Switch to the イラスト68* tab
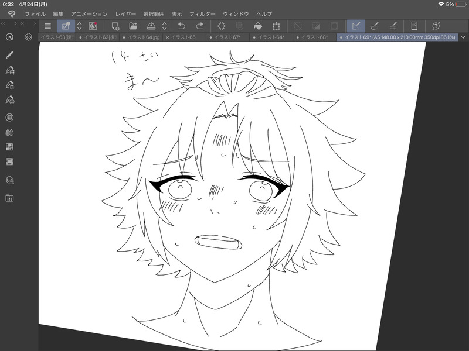 point(314,37)
